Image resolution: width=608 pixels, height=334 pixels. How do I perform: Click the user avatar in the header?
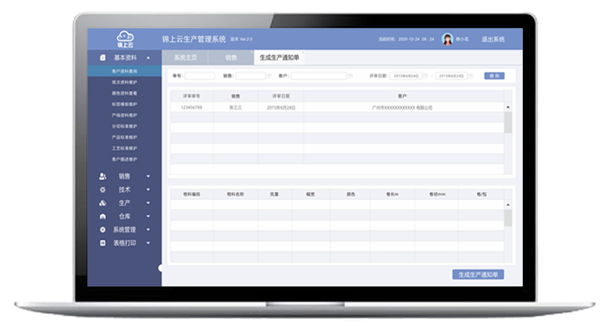coord(447,39)
